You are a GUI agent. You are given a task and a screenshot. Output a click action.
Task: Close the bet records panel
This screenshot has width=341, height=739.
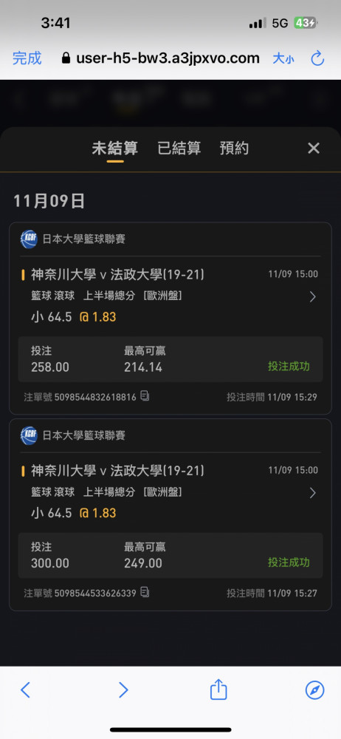(x=314, y=149)
